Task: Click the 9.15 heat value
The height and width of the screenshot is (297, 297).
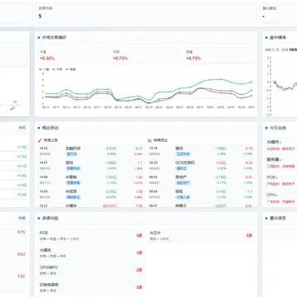Action: click(x=21, y=232)
